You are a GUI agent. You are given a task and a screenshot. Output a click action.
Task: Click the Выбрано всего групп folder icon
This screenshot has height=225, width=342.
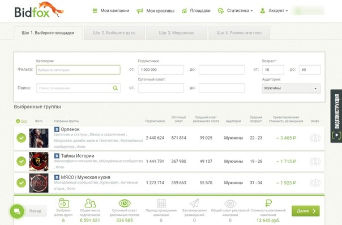[x=63, y=203]
